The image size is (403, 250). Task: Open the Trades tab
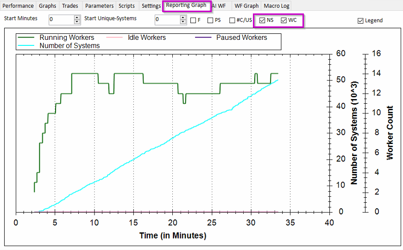[x=70, y=6]
